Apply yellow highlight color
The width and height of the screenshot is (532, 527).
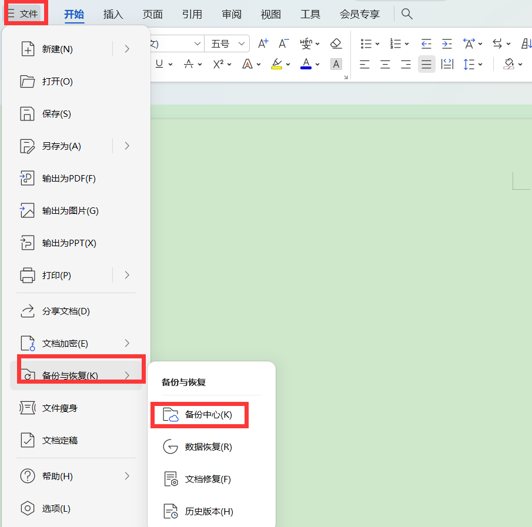276,64
